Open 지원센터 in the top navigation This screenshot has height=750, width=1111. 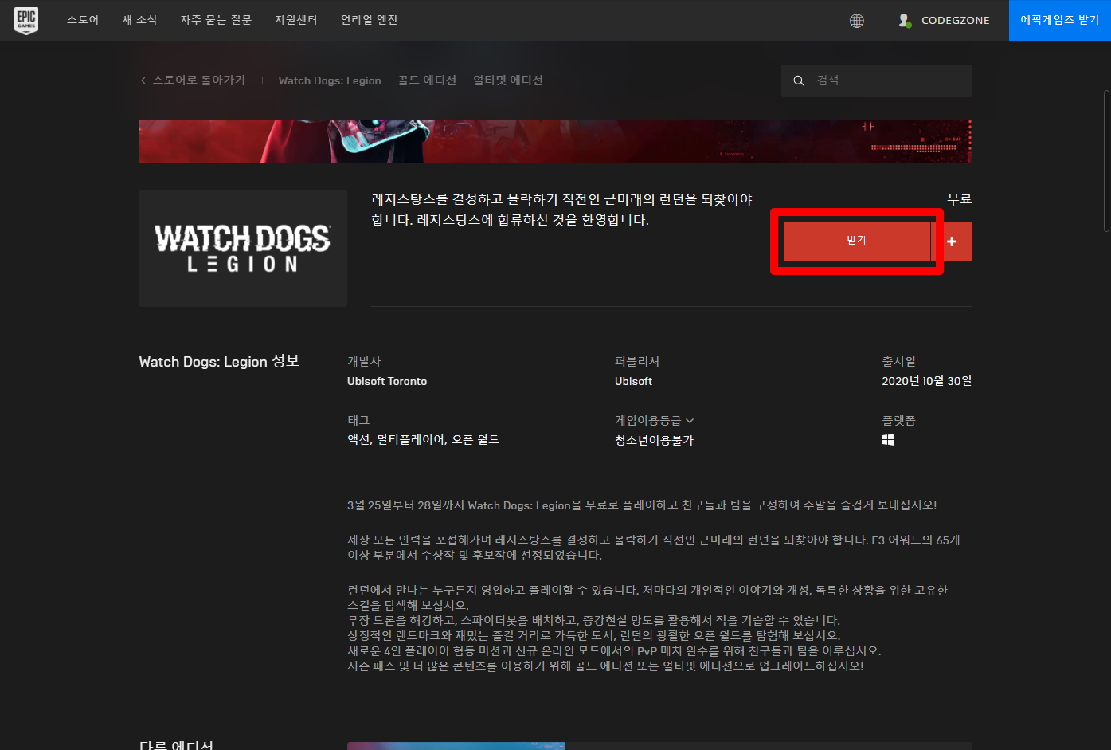295,20
